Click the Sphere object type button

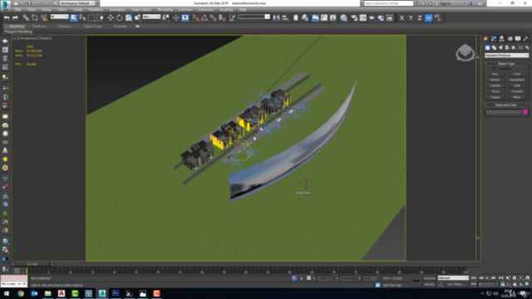495,80
